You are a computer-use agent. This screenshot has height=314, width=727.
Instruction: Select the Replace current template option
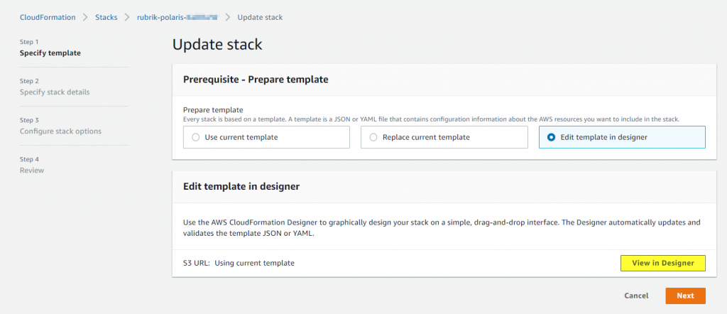444,137
